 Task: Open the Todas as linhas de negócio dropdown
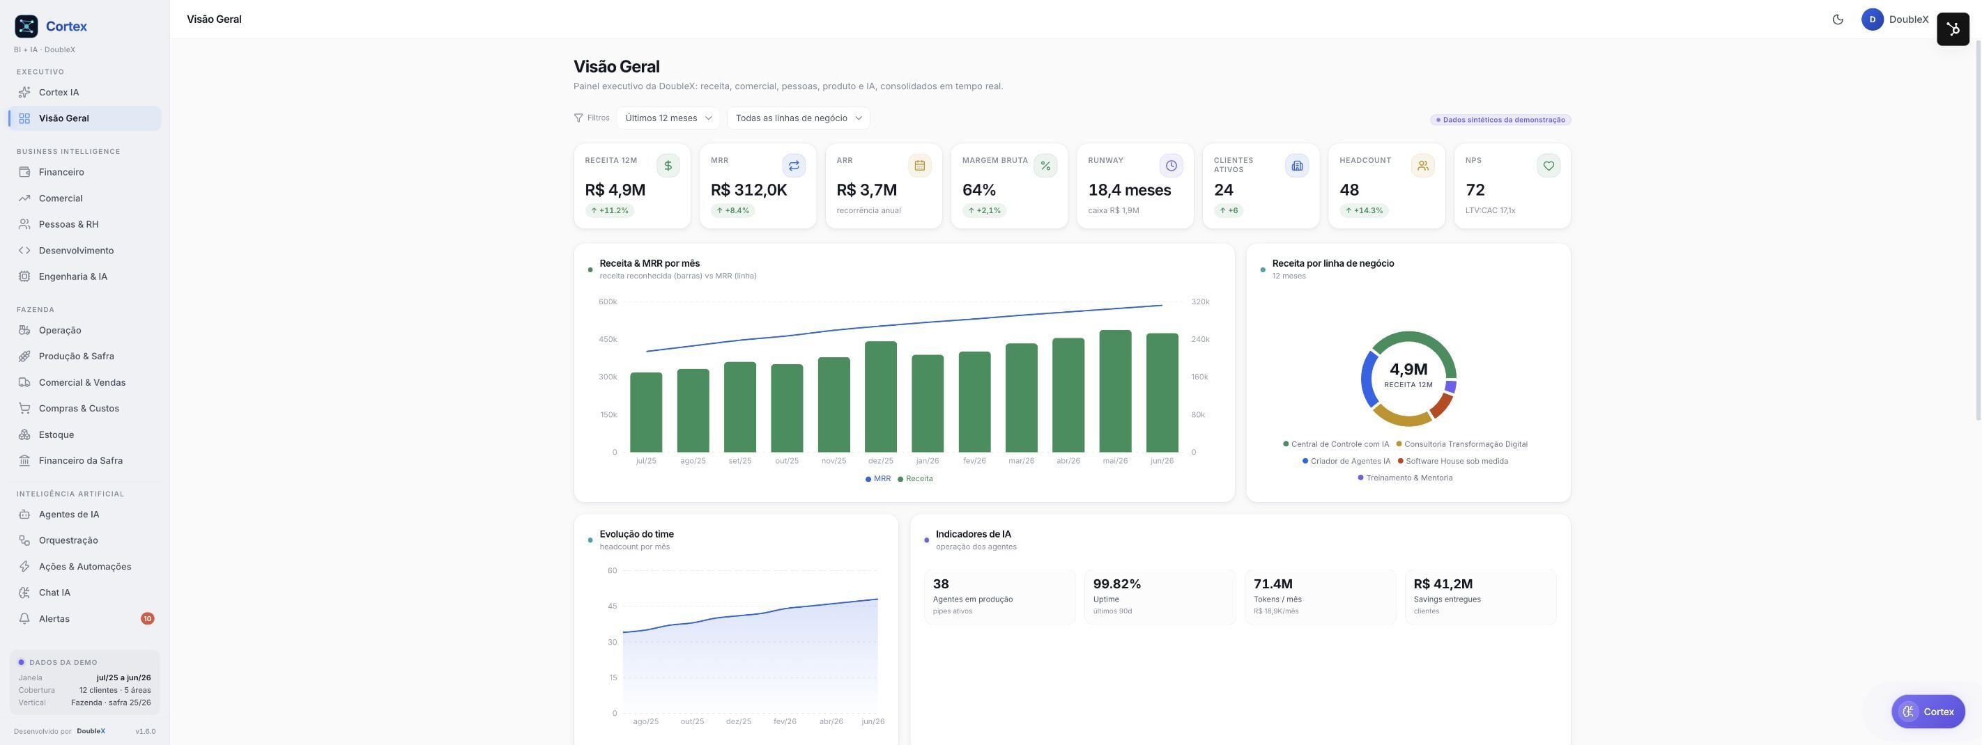coord(799,118)
